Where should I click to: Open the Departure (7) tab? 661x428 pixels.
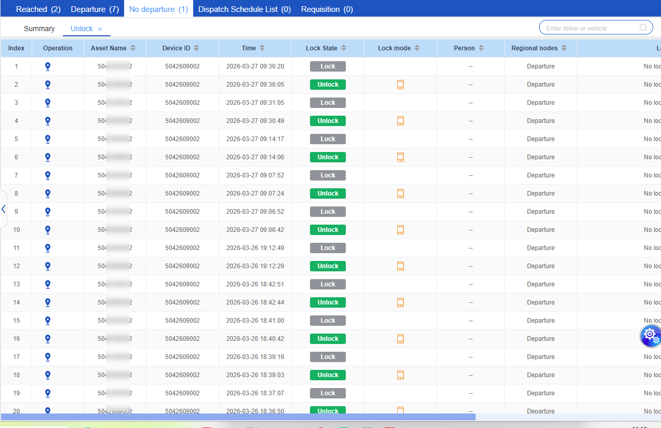pos(95,9)
